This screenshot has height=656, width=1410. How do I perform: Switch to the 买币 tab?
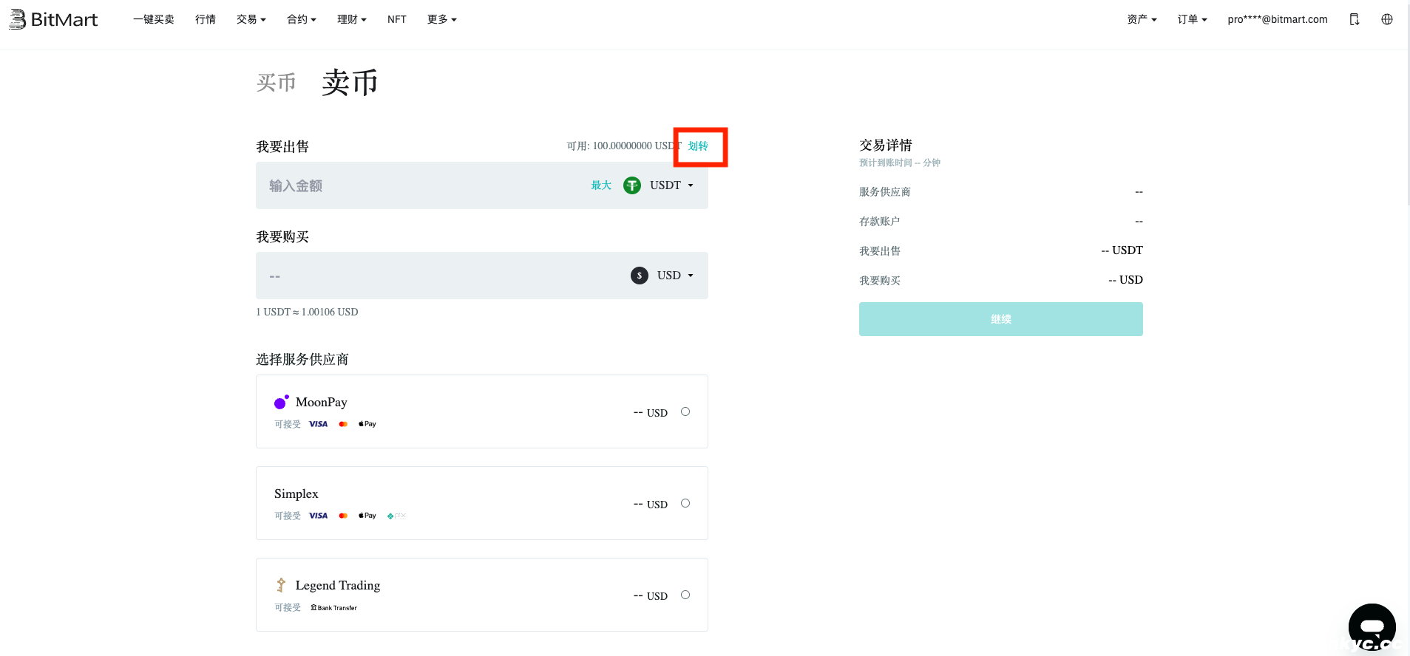tap(276, 82)
